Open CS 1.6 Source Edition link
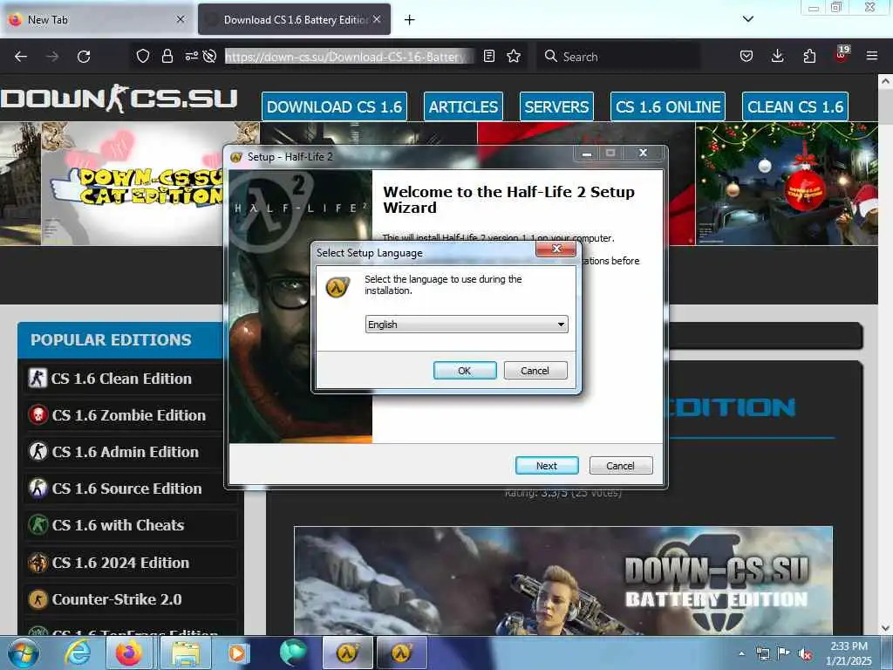Screen dimensions: 893x670 click(x=126, y=489)
